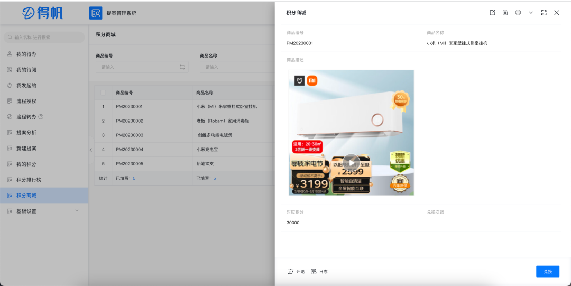
Task: Expand the 基础设置 sidebar group
Action: [x=44, y=211]
